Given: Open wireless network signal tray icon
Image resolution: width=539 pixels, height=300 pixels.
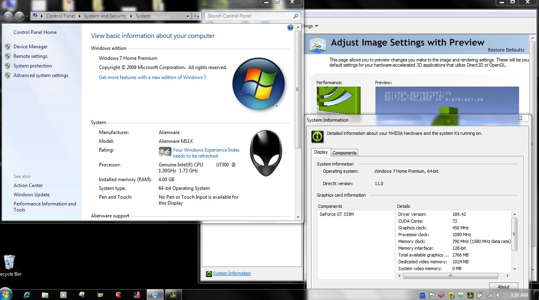Looking at the screenshot, I should coord(490,296).
